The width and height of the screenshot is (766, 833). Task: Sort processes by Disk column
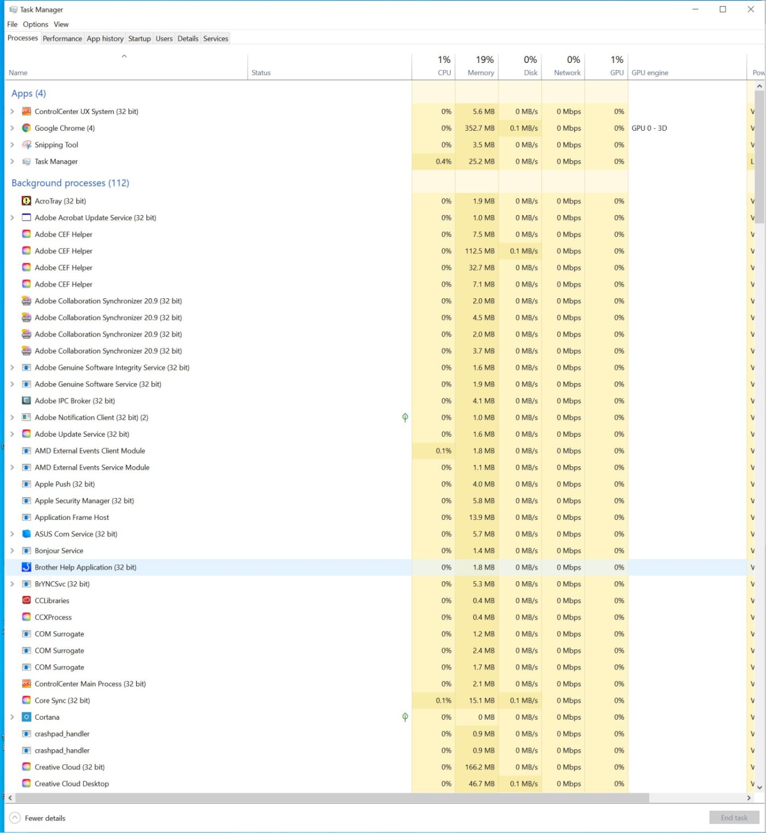pyautogui.click(x=520, y=66)
